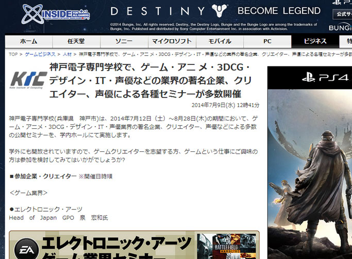Click paragraph starting 神戸電子専門学校(兵庫県
This screenshot has height=259, width=352.
coord(133,127)
